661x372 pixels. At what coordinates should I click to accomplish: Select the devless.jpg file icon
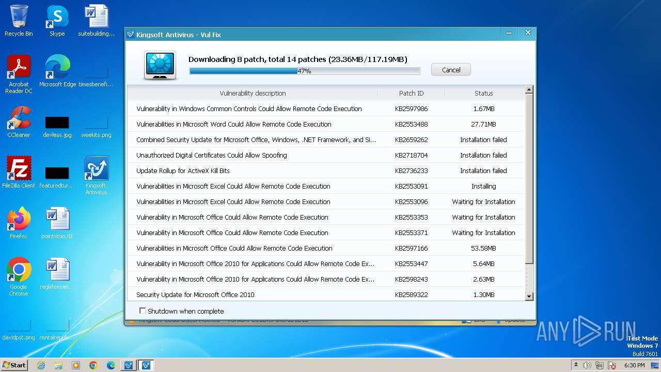coord(57,127)
